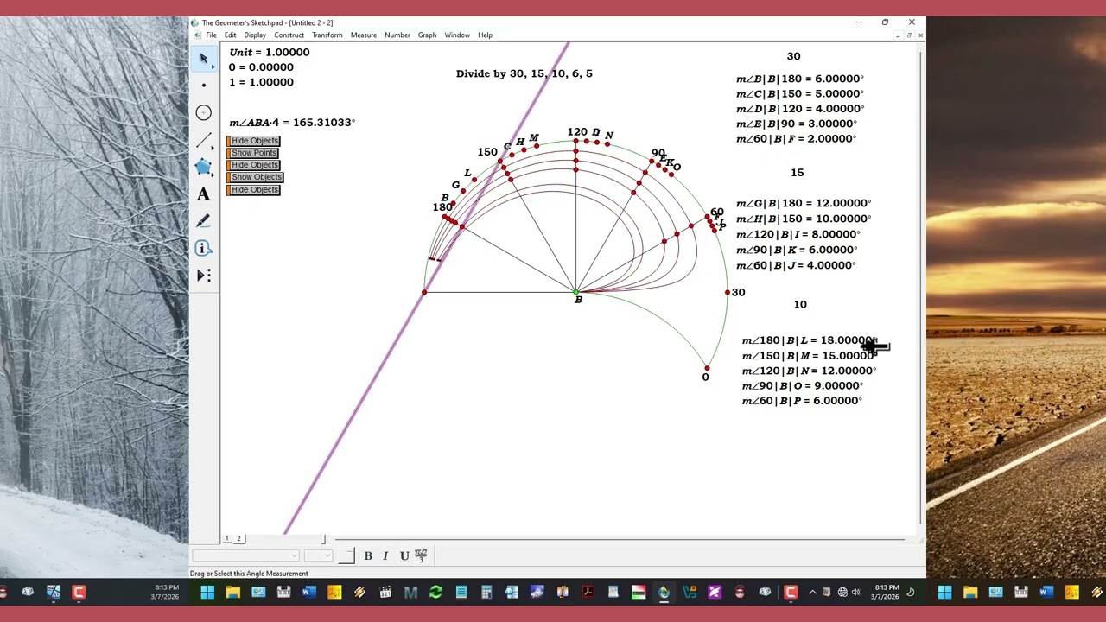
Task: Open the Construct menu
Action: pyautogui.click(x=289, y=35)
